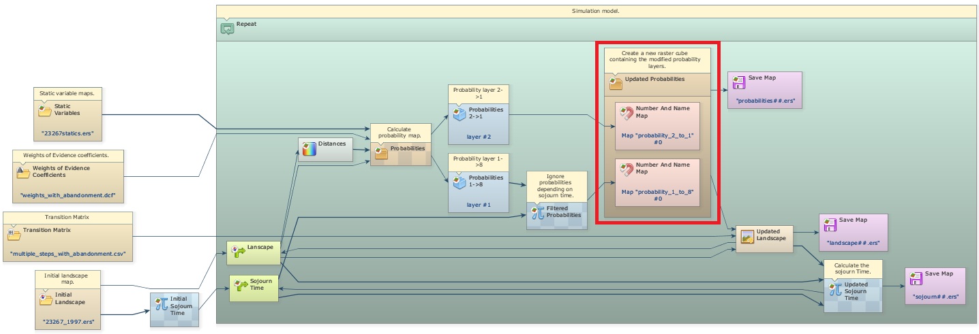Click Save Map icon for landscape##.ers
Viewport: 979px width, 334px height.
[x=830, y=224]
